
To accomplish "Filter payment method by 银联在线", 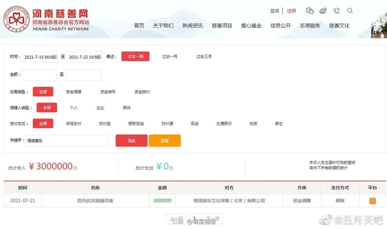I will click(136, 124).
